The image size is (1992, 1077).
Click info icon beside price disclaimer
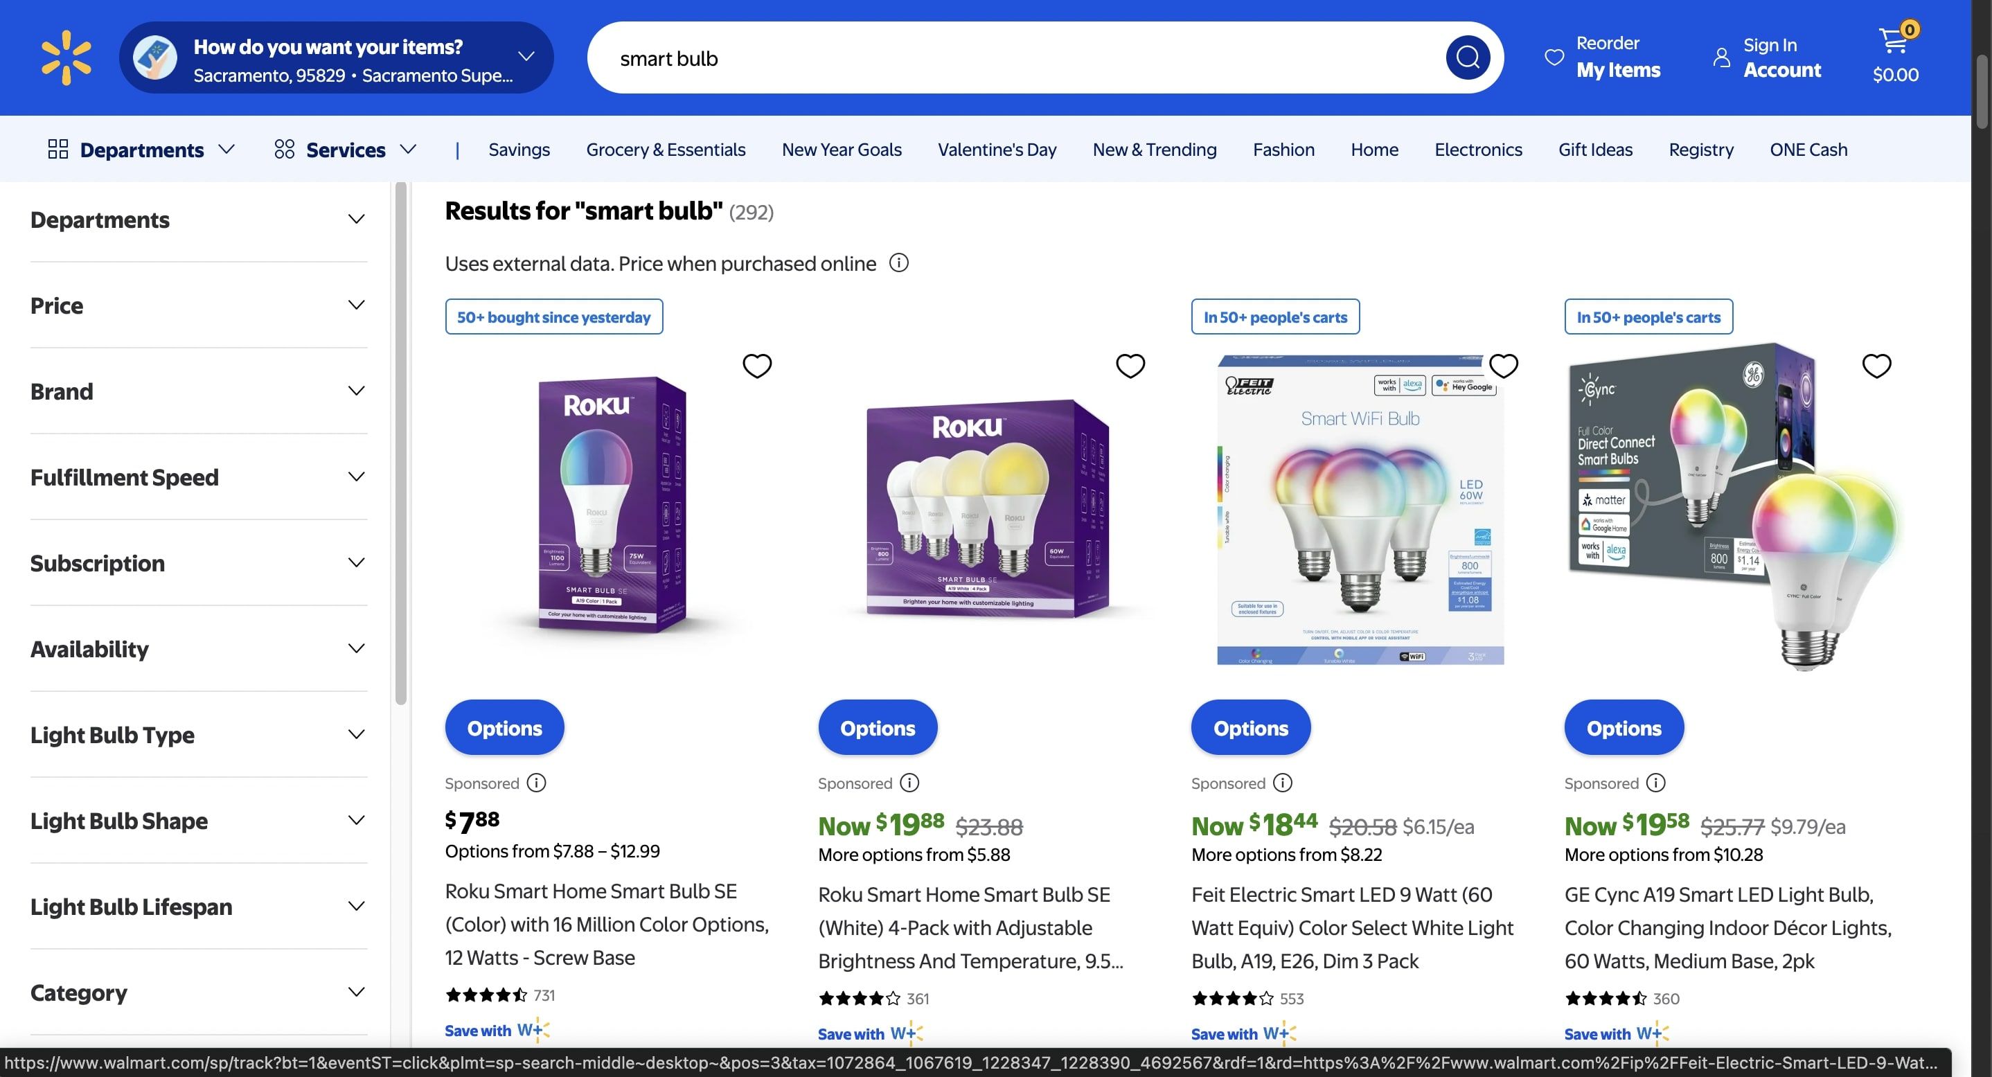point(898,263)
